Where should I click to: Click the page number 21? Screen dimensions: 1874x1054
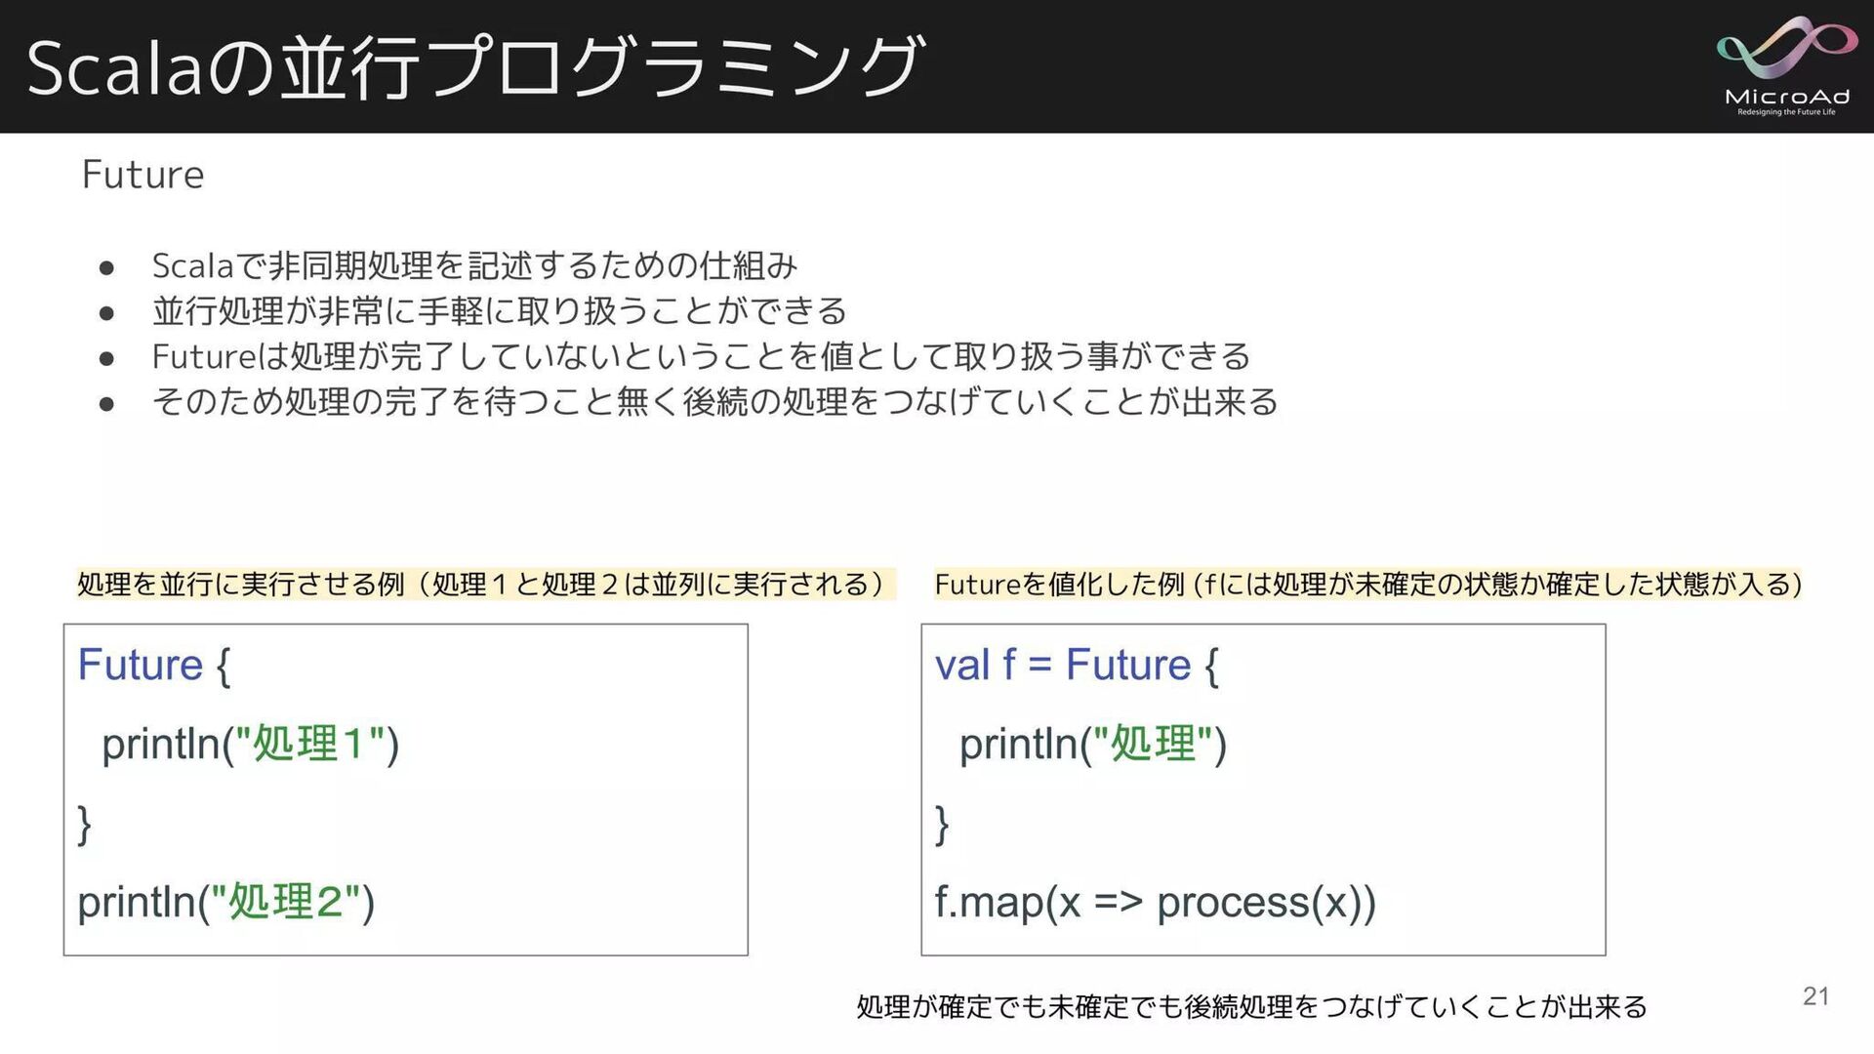click(x=1815, y=996)
